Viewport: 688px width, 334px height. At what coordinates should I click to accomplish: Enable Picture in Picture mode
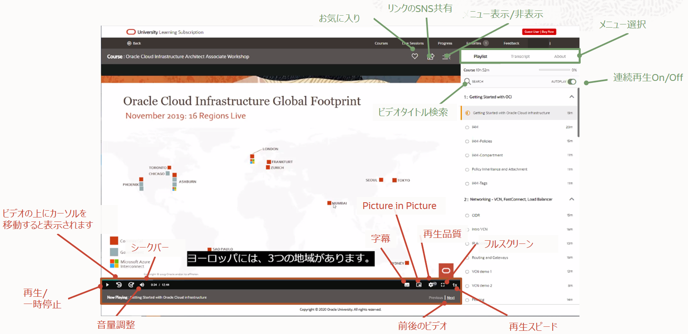pyautogui.click(x=419, y=285)
